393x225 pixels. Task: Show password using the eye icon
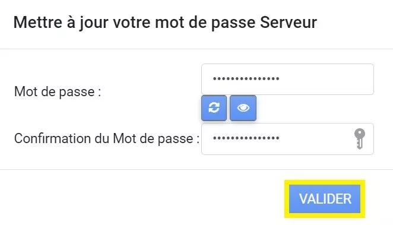click(243, 108)
